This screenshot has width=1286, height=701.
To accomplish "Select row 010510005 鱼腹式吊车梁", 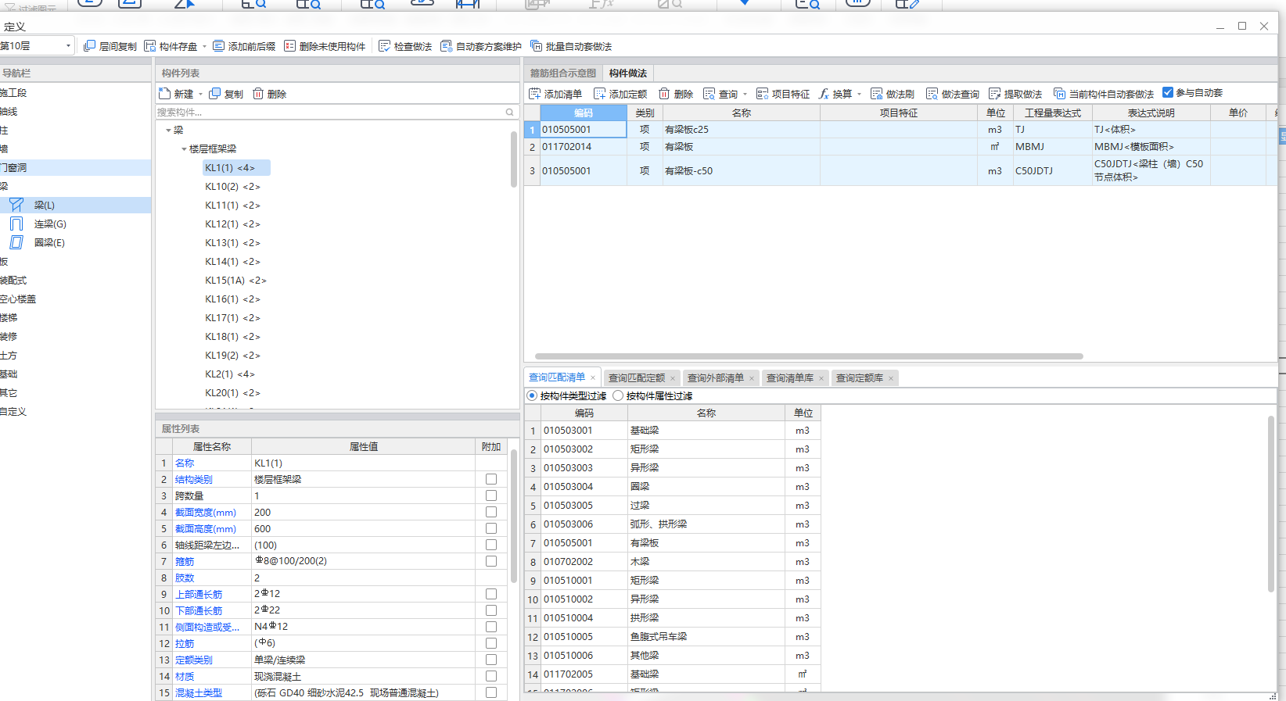I will 672,637.
